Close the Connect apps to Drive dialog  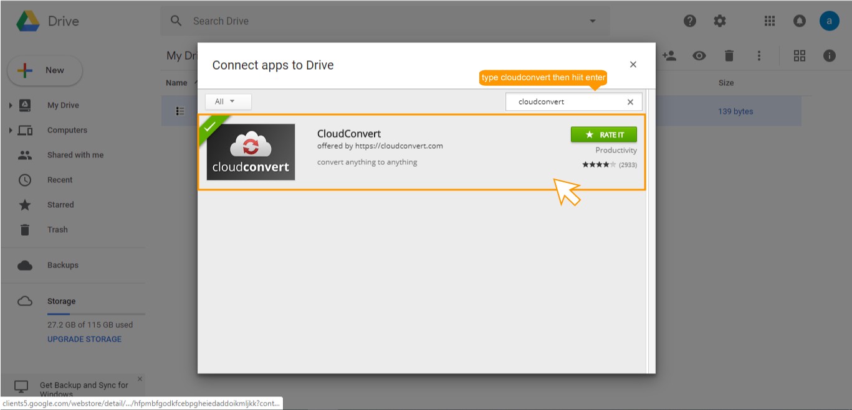(x=633, y=65)
